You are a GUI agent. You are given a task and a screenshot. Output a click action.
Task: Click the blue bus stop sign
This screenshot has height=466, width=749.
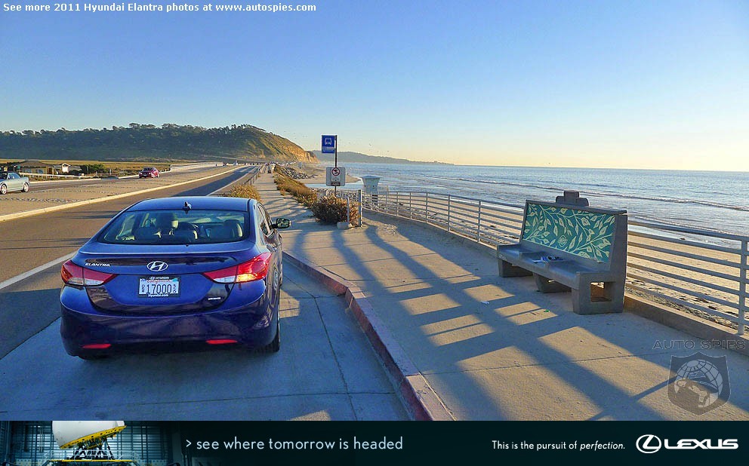point(328,144)
